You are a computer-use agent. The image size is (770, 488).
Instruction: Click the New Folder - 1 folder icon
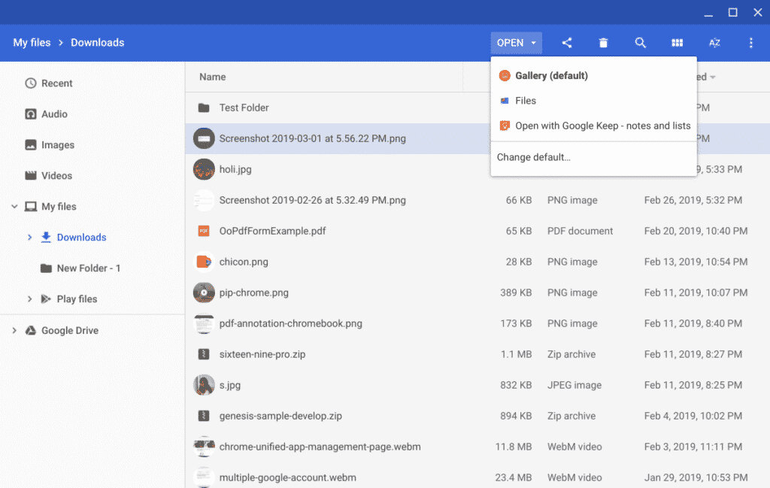click(x=46, y=268)
